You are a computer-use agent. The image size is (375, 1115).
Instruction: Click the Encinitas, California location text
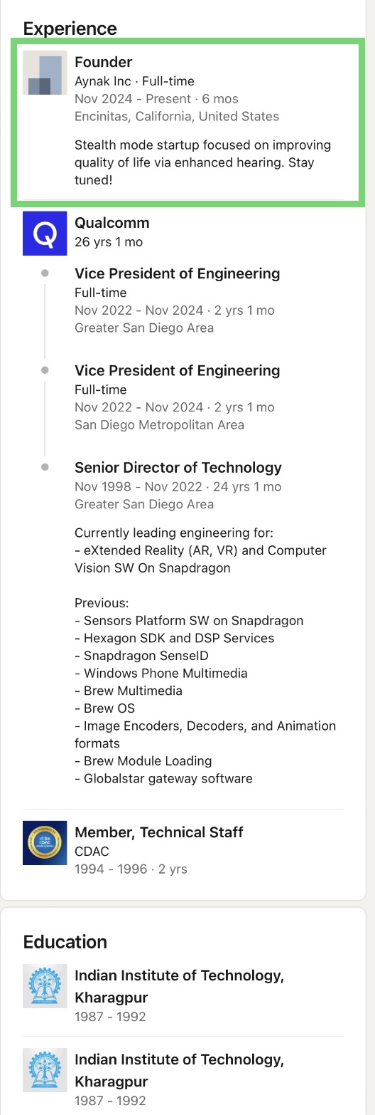[x=177, y=116]
